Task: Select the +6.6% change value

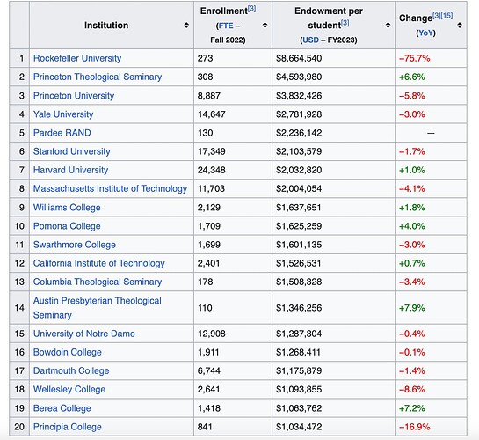Action: click(412, 77)
